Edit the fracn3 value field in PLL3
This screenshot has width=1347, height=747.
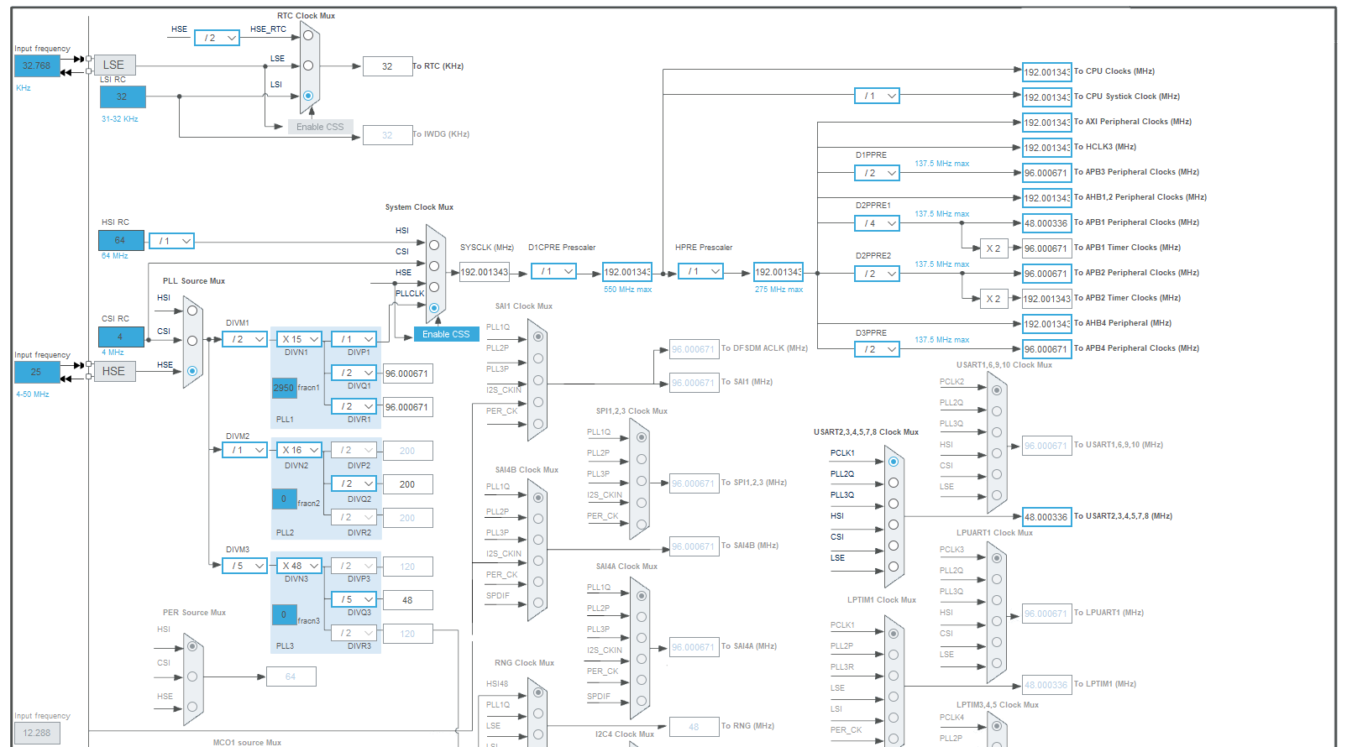coord(284,614)
